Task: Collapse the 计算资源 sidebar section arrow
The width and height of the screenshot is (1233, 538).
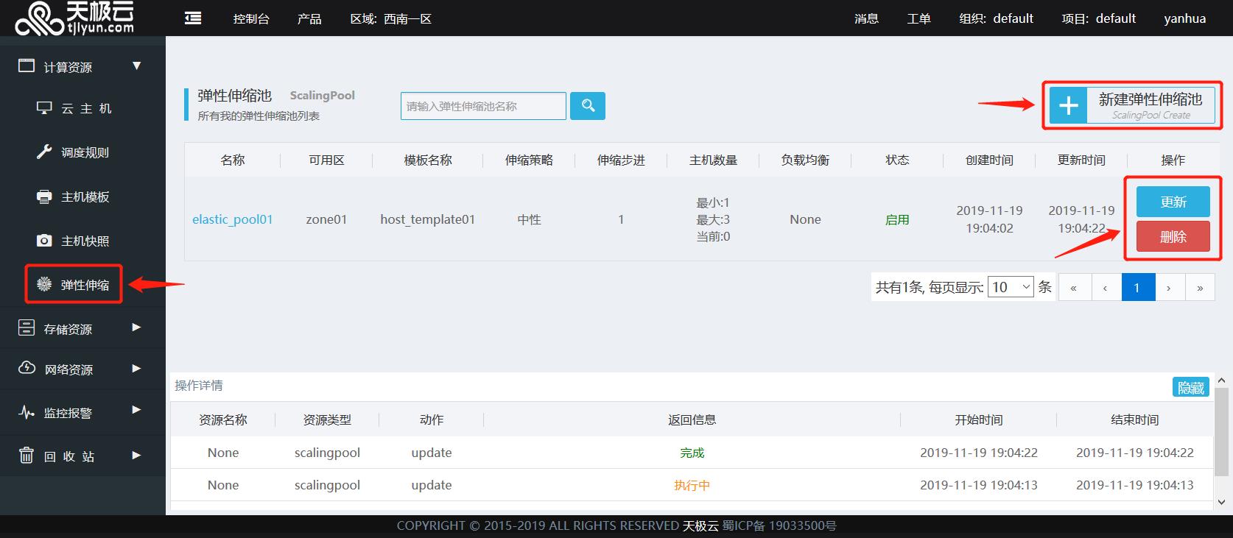Action: (x=136, y=66)
